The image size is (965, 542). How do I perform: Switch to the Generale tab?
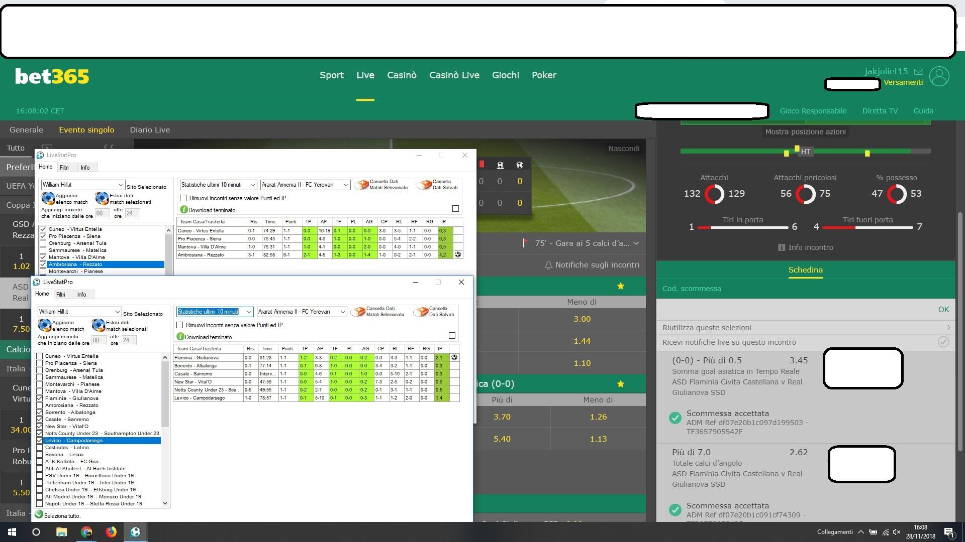click(x=26, y=130)
